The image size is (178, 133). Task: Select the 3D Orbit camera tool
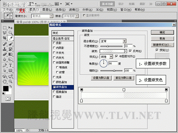(10, 76)
